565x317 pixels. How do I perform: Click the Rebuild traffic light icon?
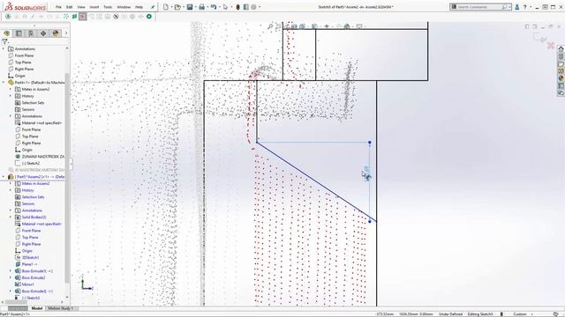(237, 7)
